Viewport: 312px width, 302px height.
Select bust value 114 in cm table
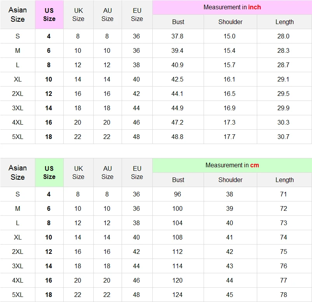178,266
